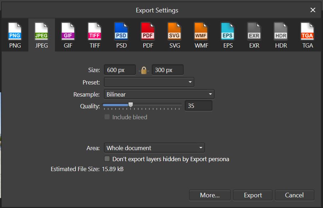Click the Export button
This screenshot has height=208, width=323.
pyautogui.click(x=253, y=195)
